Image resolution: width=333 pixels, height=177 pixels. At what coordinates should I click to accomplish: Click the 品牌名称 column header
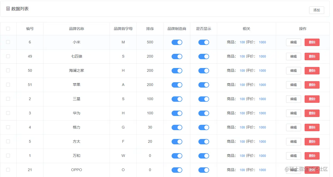(x=76, y=29)
